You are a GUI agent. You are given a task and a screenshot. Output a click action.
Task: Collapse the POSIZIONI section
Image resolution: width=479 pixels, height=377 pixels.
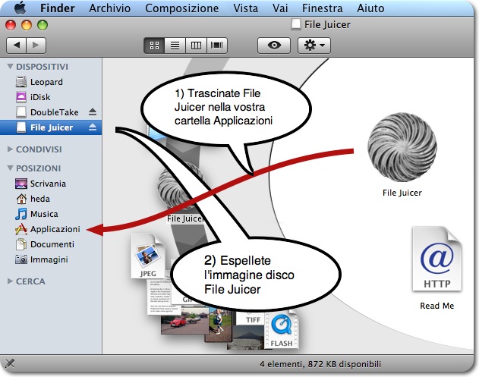coord(10,168)
